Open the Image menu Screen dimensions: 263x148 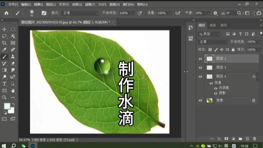pyautogui.click(x=38, y=5)
